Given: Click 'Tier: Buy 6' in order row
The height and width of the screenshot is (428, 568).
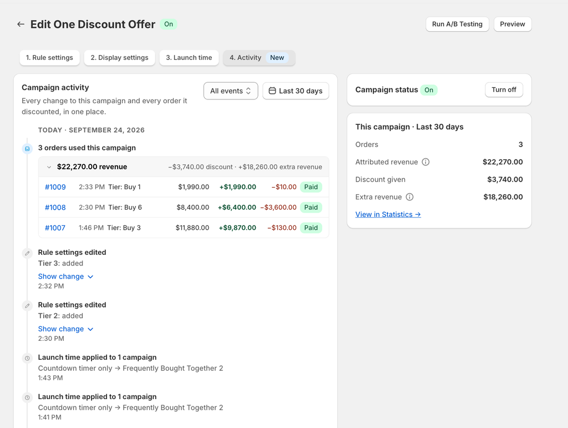Looking at the screenshot, I should tap(125, 207).
